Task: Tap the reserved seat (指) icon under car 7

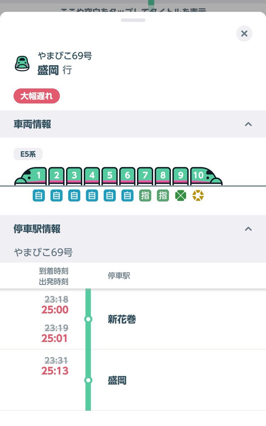Action: tap(145, 196)
